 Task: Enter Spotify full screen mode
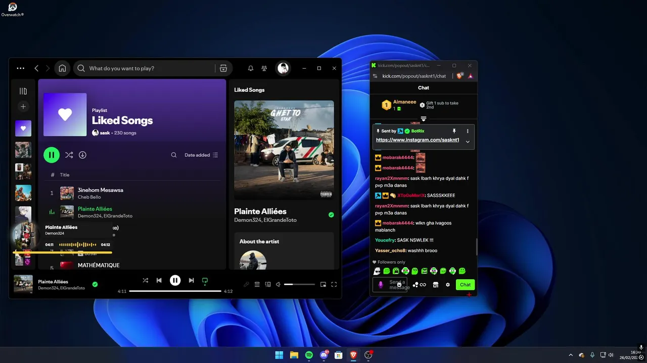click(x=334, y=284)
